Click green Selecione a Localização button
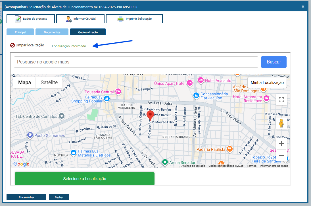This screenshot has width=311, height=206. [x=84, y=179]
